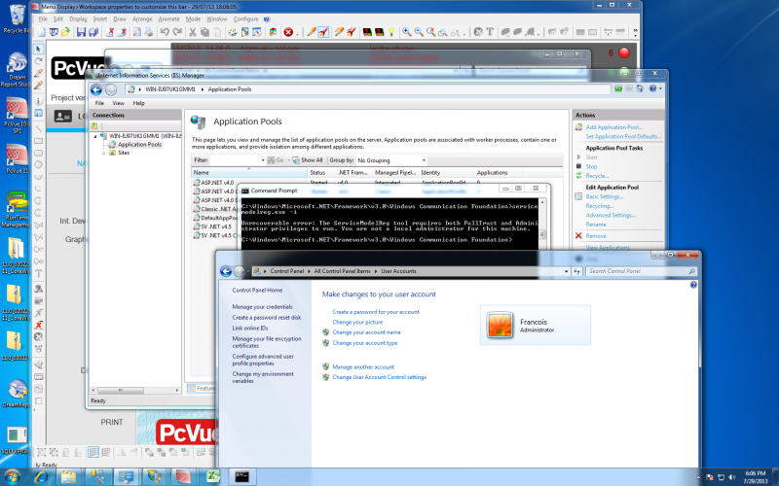Open the Help menu in IIS Manager
Image resolution: width=779 pixels, height=486 pixels.
tap(138, 103)
